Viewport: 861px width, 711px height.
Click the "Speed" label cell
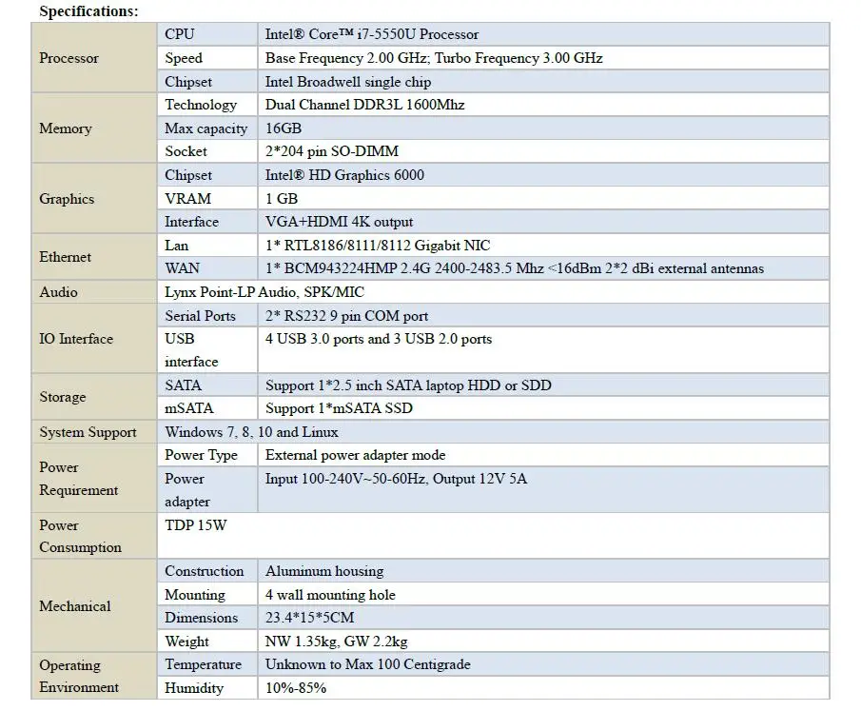pos(207,58)
